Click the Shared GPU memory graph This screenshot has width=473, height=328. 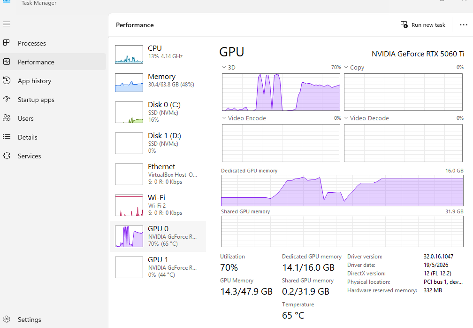342,231
